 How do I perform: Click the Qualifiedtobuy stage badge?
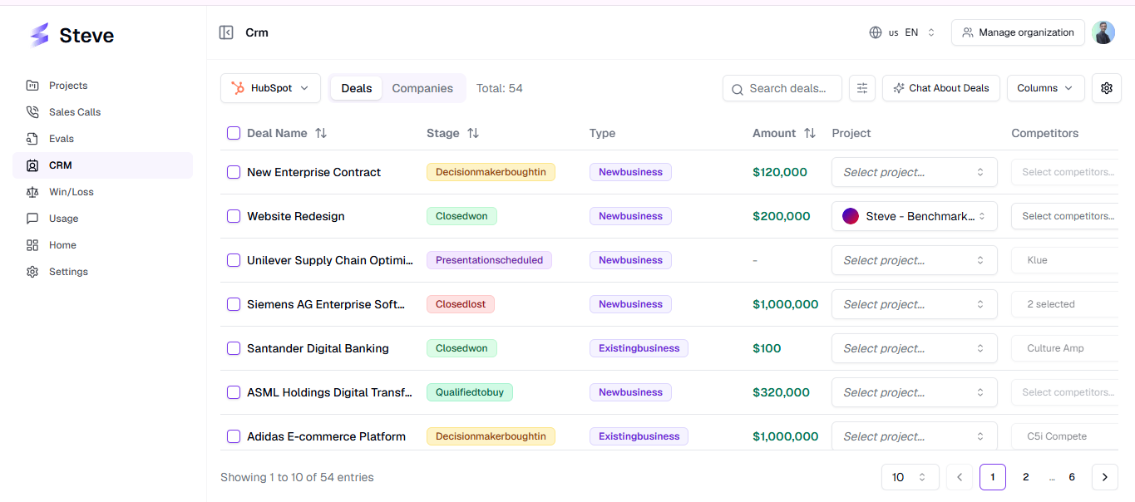pyautogui.click(x=470, y=392)
